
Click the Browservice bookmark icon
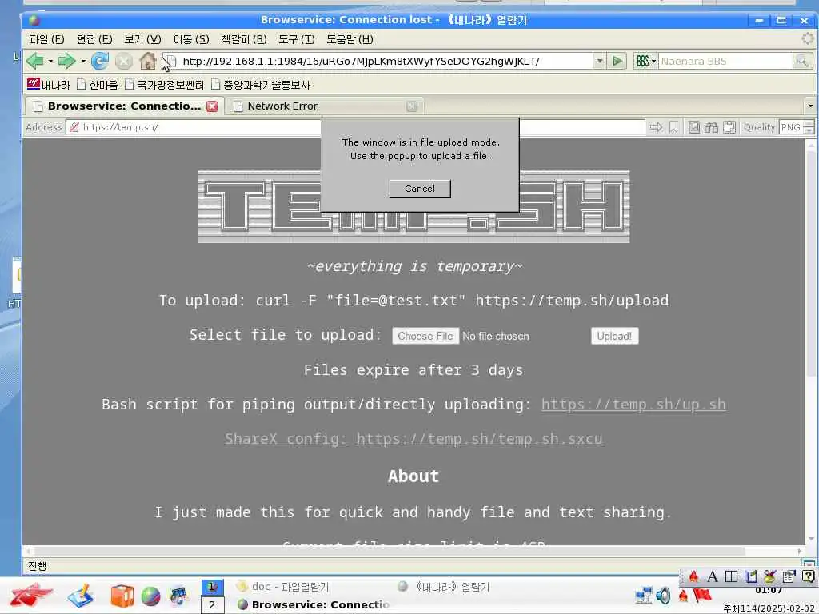673,127
